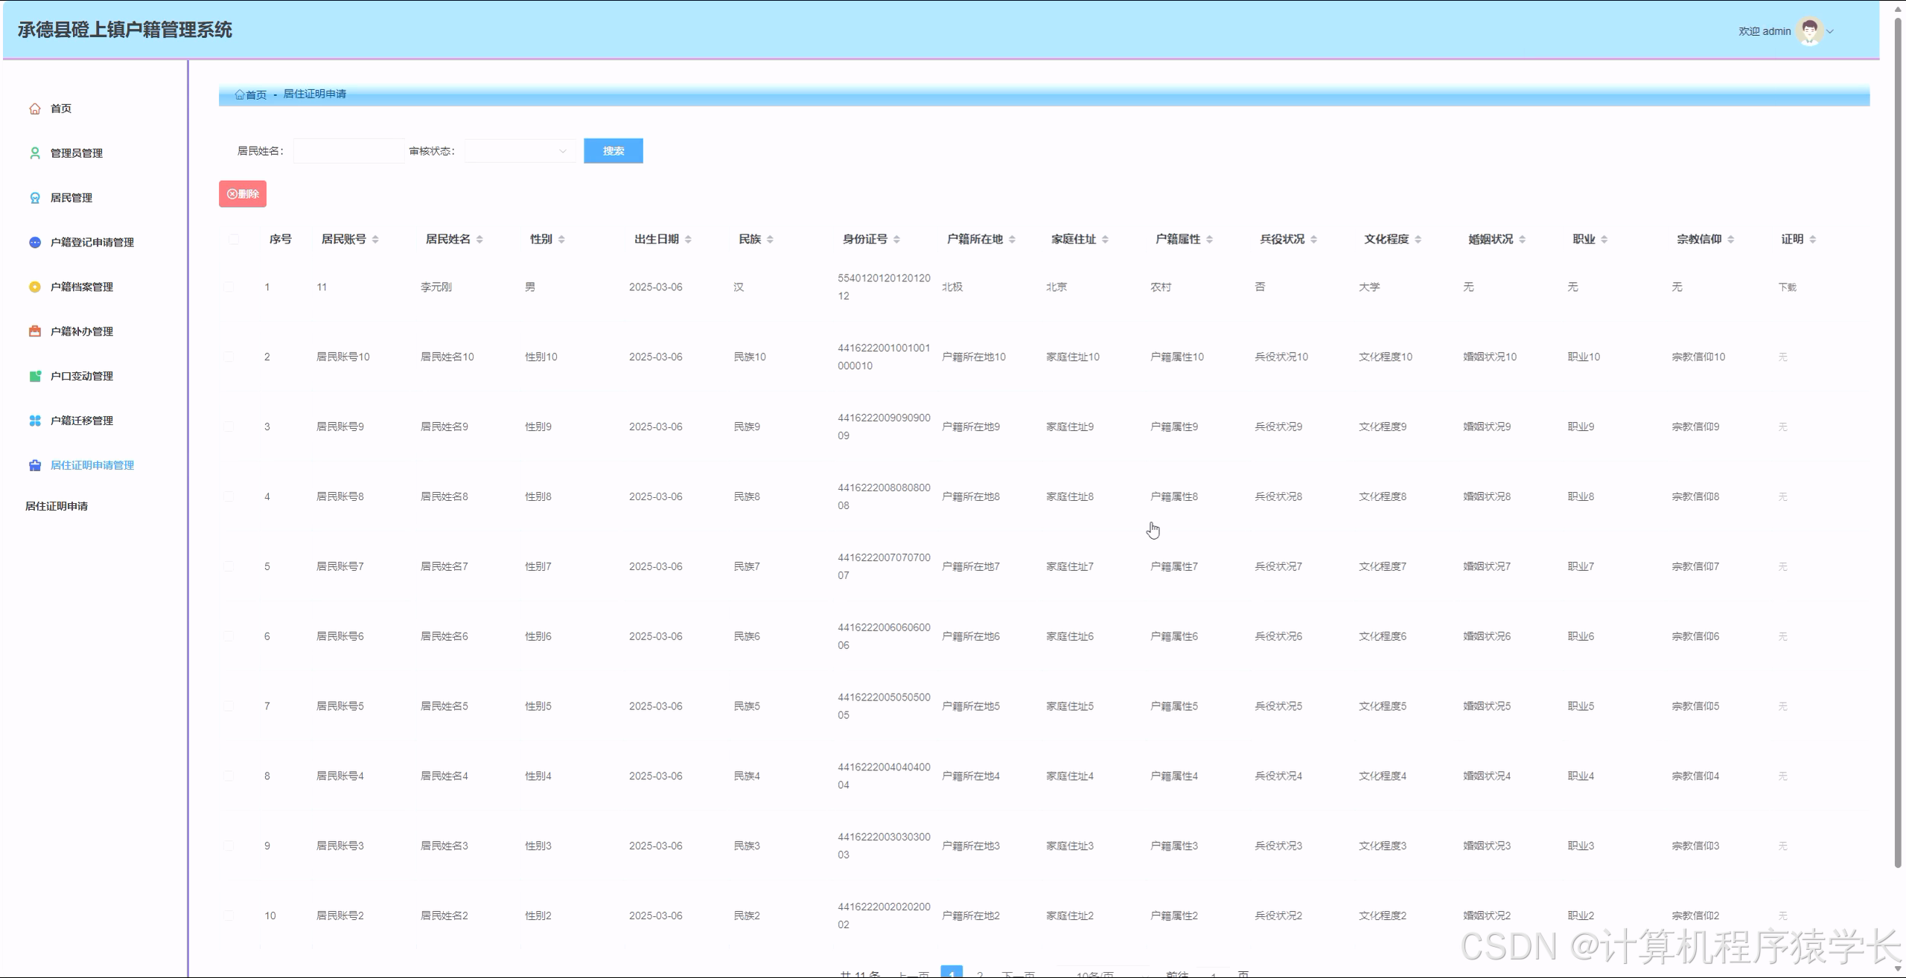Image resolution: width=1906 pixels, height=978 pixels.
Task: Click the 居民管理 sidebar icon
Action: coord(34,198)
